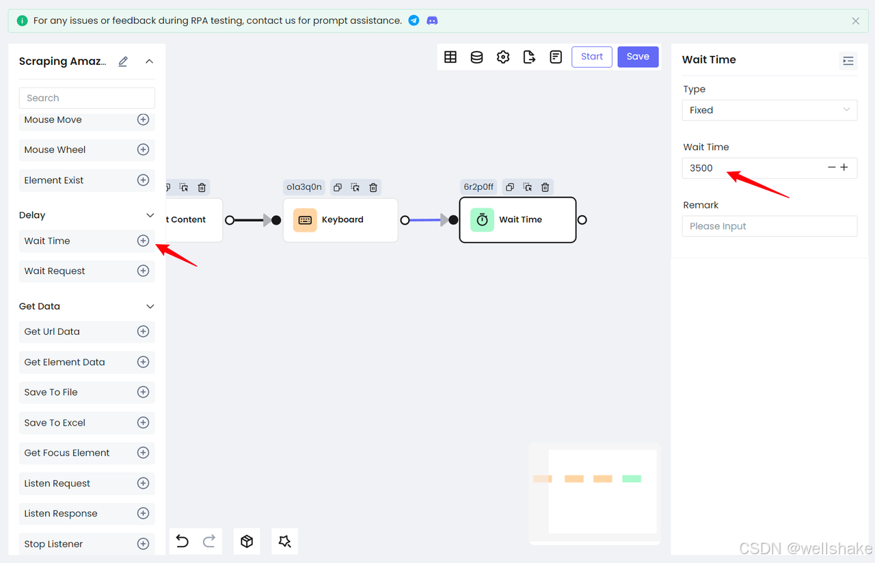Click the magic cursor icon in bottom toolbar
This screenshot has width=875, height=563.
point(284,541)
